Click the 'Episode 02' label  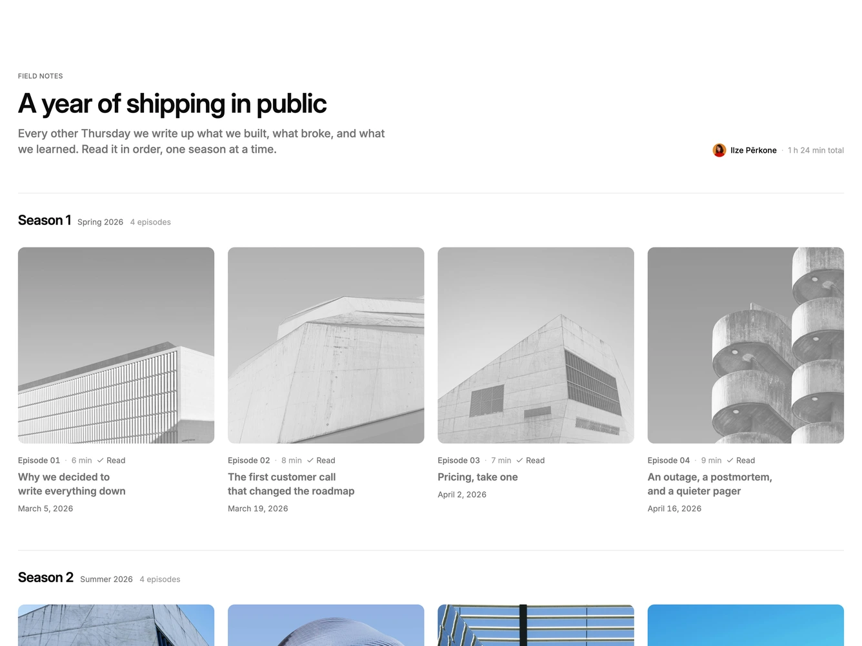[249, 460]
